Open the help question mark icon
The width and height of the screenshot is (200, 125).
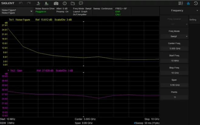click(x=64, y=3)
